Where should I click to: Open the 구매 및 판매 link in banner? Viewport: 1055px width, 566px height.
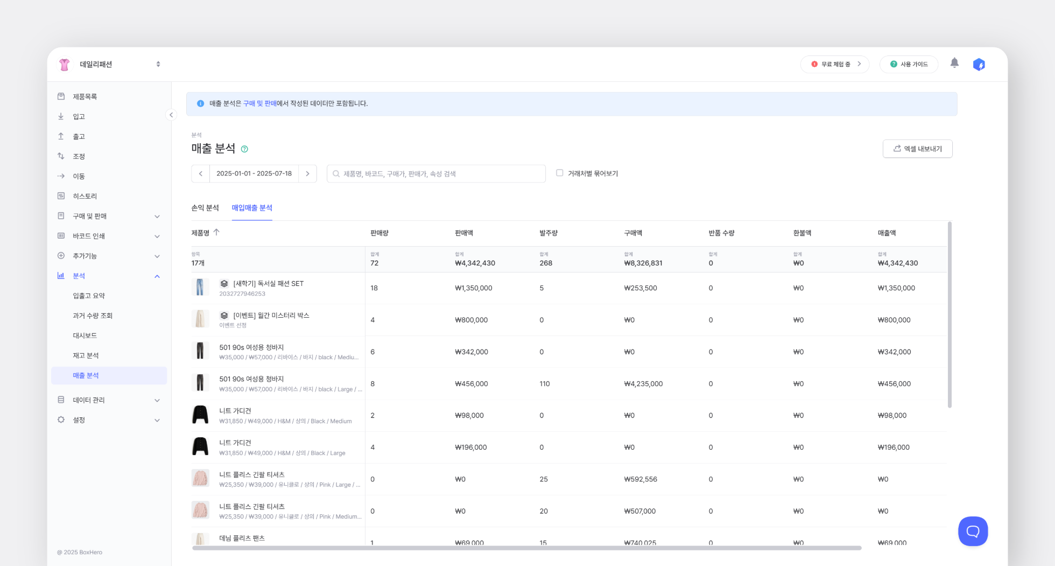click(259, 103)
